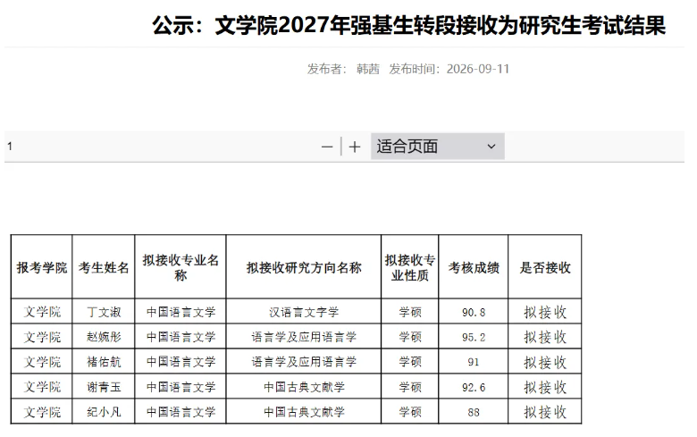Click 拟接收 in 纪小凡's row
697x437 pixels.
click(x=545, y=412)
